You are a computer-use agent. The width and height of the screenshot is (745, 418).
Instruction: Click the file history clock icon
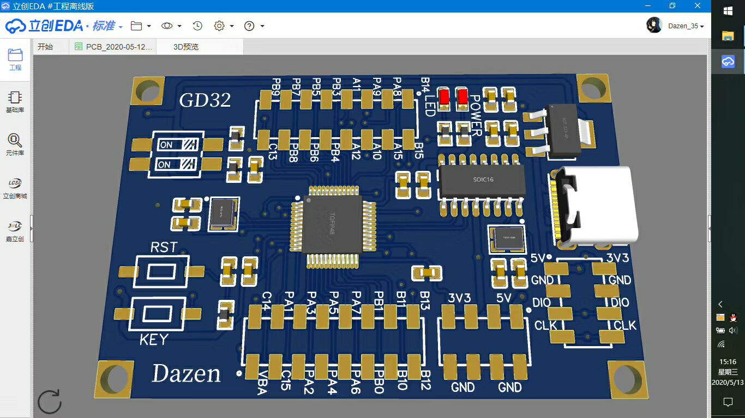click(x=197, y=26)
